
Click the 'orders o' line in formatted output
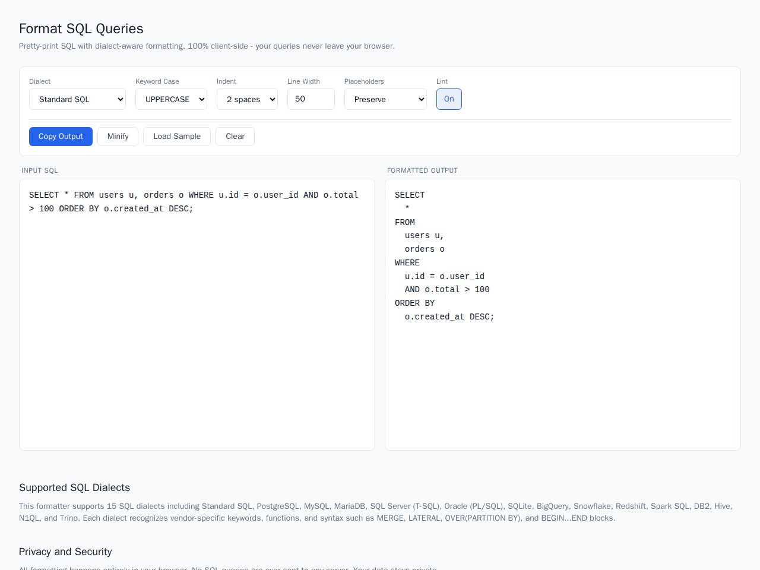click(425, 249)
